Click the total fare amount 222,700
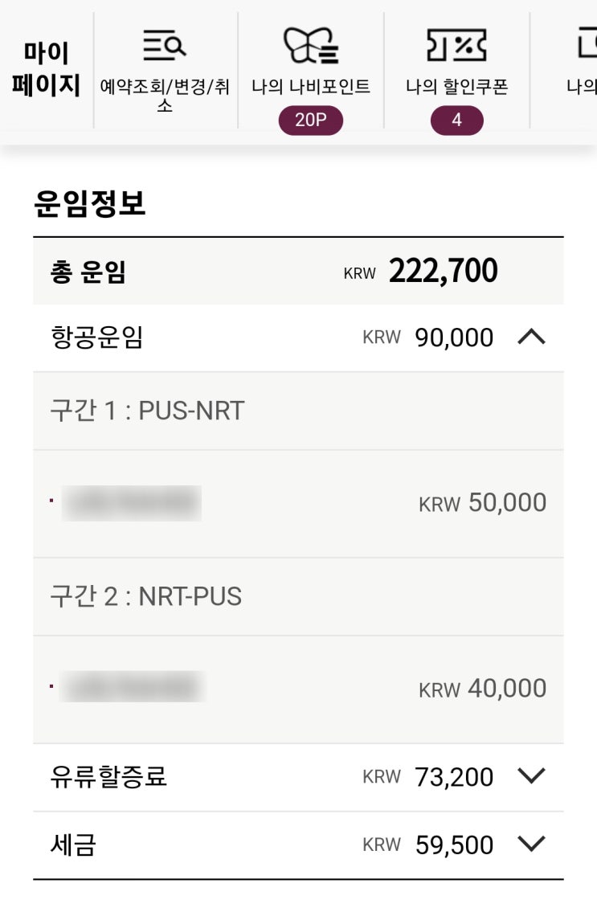 [443, 272]
